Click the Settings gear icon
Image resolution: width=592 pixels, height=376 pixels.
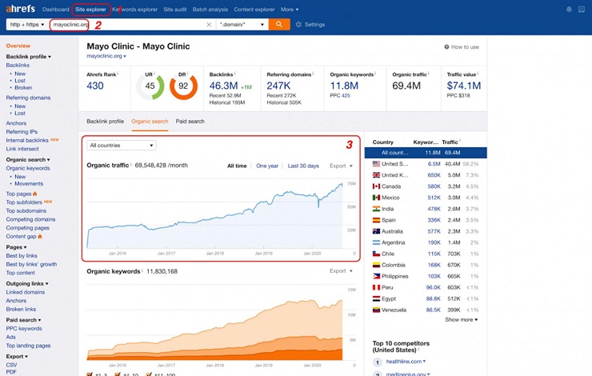click(x=298, y=25)
